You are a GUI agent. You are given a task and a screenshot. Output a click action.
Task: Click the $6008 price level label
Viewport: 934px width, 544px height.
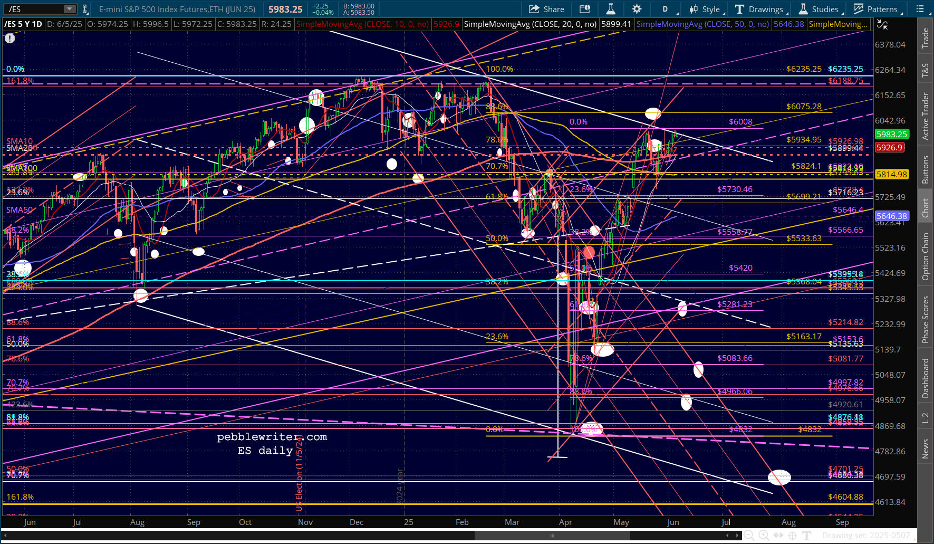[x=740, y=122]
